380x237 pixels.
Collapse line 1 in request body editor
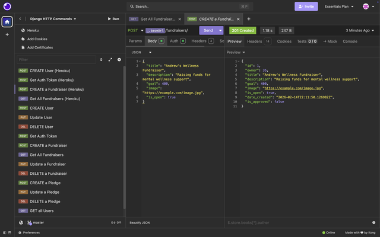click(x=140, y=62)
